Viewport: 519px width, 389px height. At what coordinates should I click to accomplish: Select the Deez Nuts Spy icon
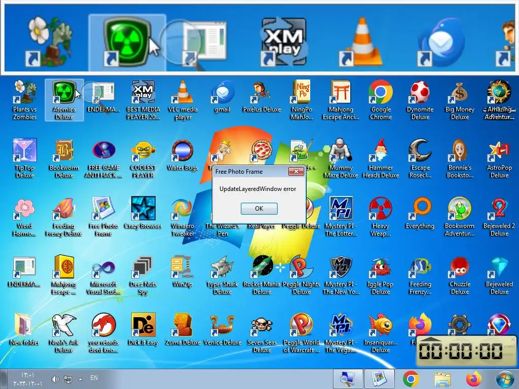pyautogui.click(x=143, y=275)
